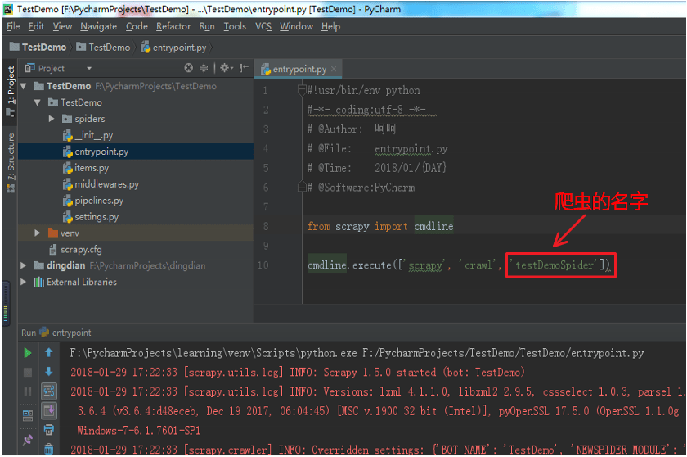Click the print icon in Run toolbar
The height and width of the screenshot is (457, 687).
point(48,430)
